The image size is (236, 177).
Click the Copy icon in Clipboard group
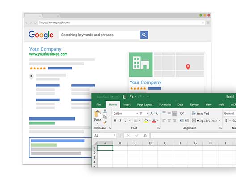pyautogui.click(x=105, y=117)
